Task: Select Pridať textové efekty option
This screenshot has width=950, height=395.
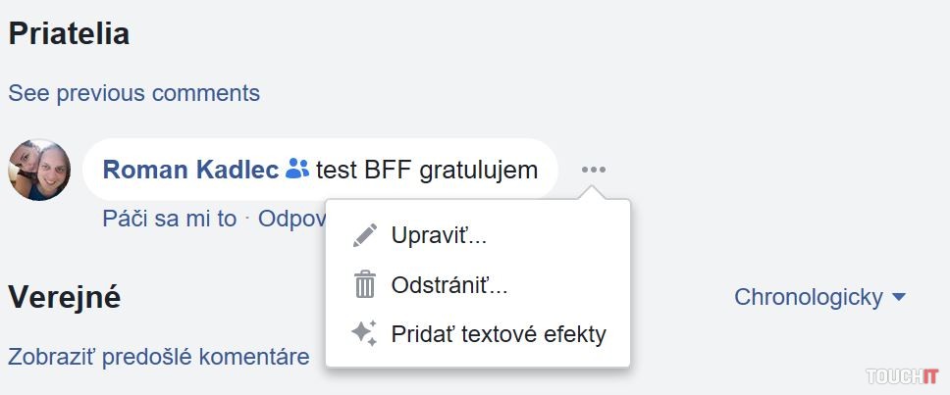Action: (498, 334)
